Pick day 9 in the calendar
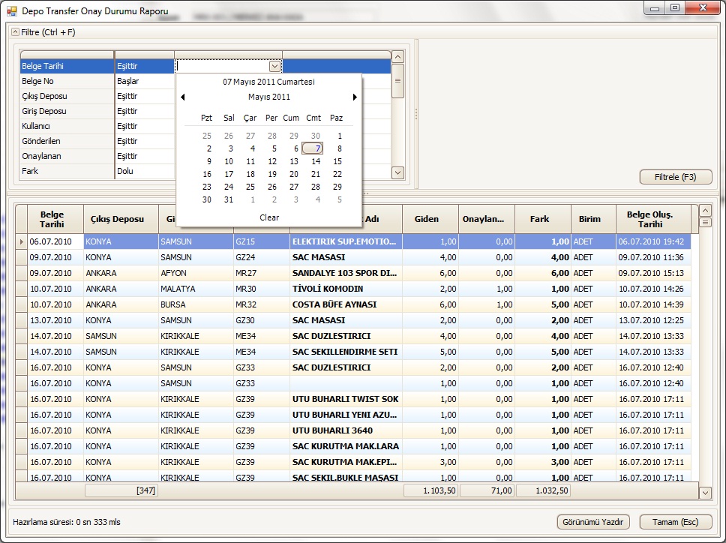Screen dimensions: 726x543 pyautogui.click(x=208, y=161)
